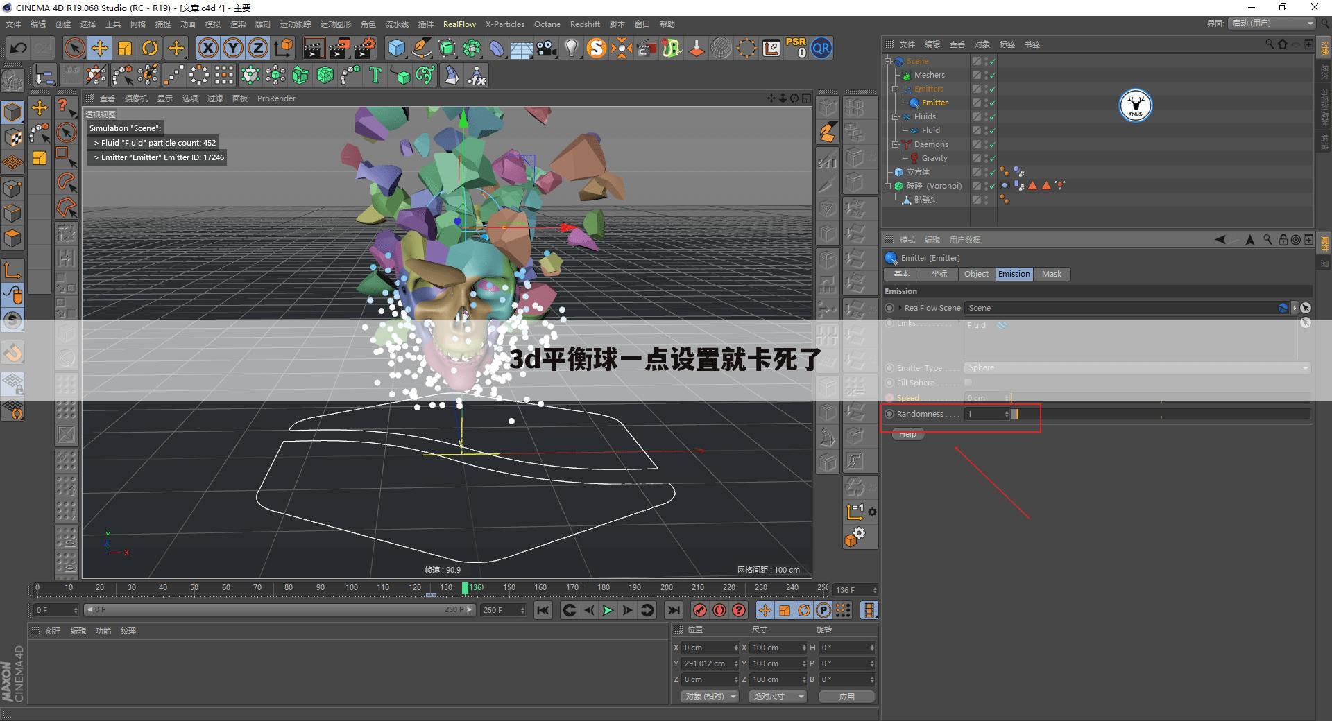Switch to the Emission tab

(x=1014, y=274)
